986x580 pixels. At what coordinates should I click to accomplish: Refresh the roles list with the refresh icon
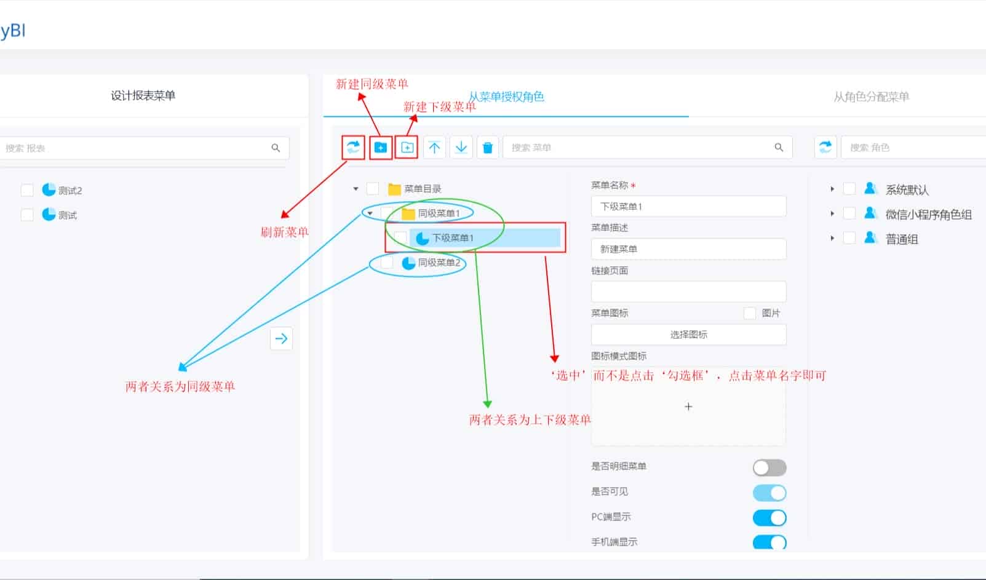[825, 148]
